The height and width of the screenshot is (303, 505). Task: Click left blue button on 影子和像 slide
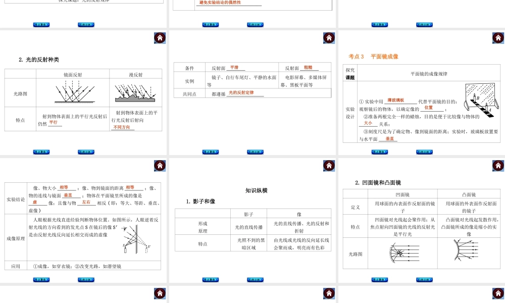[x=210, y=280]
